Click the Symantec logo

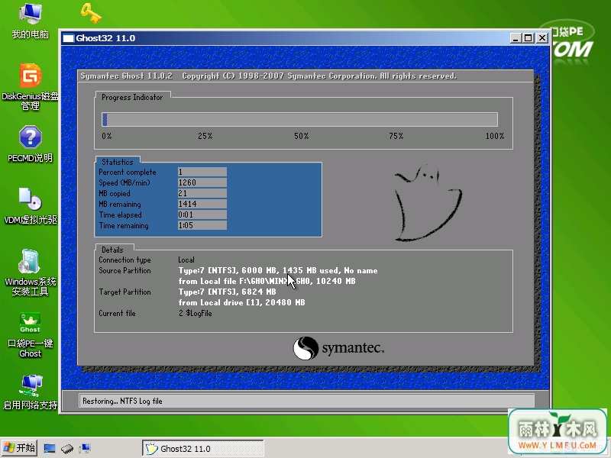[x=338, y=348]
